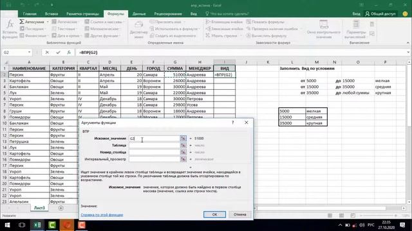The height and width of the screenshot is (231, 412).
Task: Click Trace Precedents (Влияющие ячейки)
Action: click(x=224, y=22)
